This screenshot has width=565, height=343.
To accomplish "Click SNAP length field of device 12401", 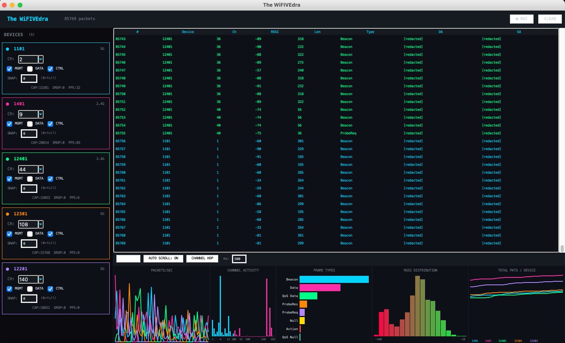I will [29, 189].
